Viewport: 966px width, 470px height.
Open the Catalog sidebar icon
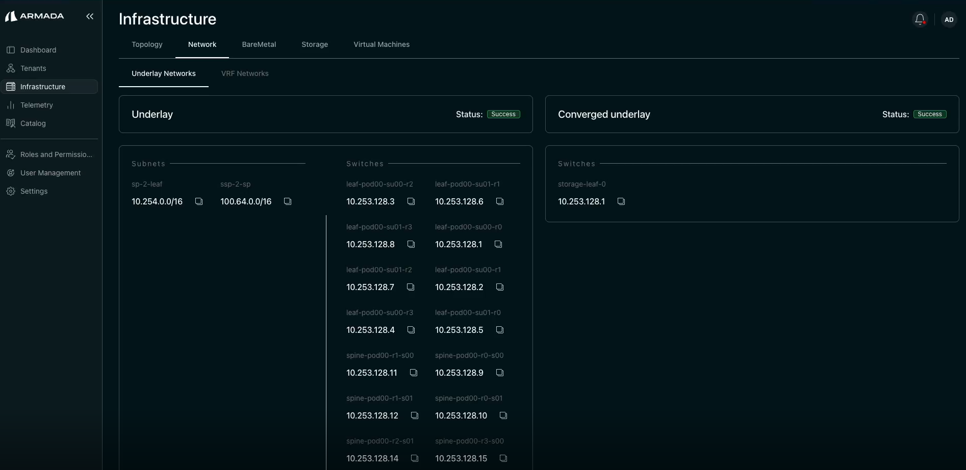click(x=11, y=123)
